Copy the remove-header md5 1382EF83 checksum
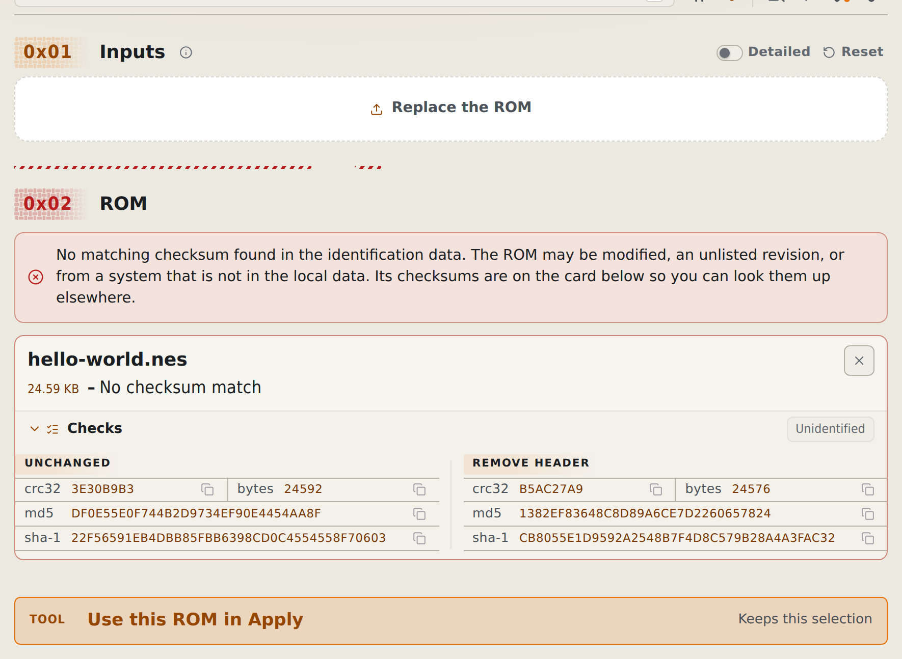This screenshot has height=659, width=902. (868, 514)
